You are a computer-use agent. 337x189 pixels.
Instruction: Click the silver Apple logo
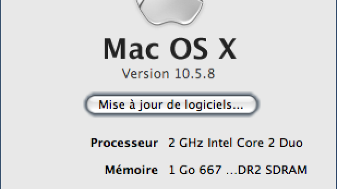(x=170, y=12)
